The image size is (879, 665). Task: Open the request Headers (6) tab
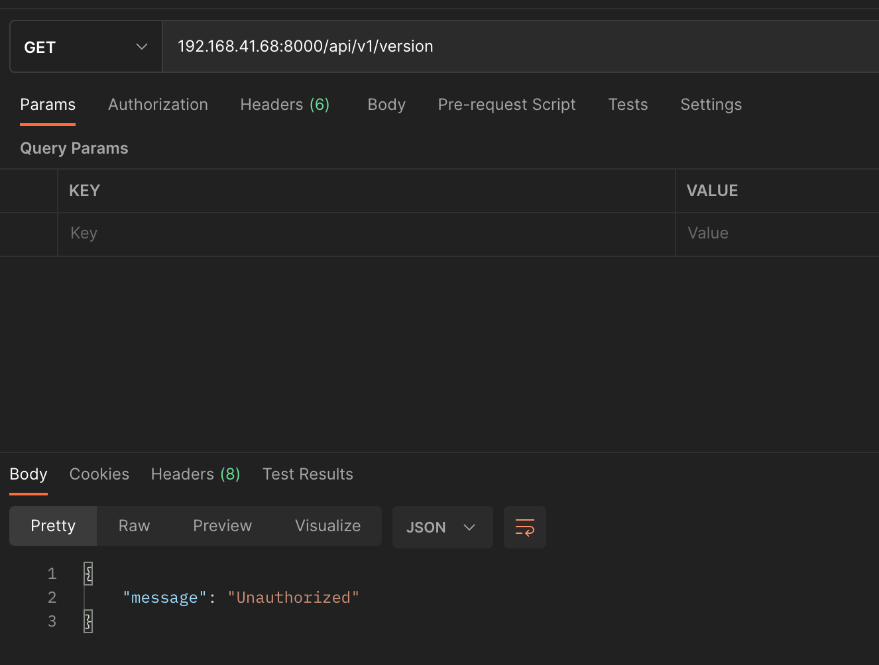[x=285, y=105]
